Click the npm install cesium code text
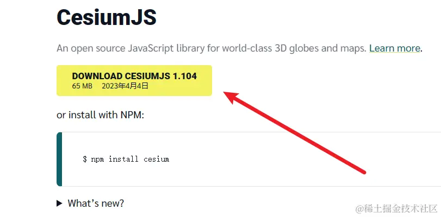 (126, 159)
